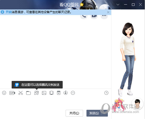Maximize the chat window
Image resolution: width=145 pixels, height=119 pixels.
click(x=133, y=4)
